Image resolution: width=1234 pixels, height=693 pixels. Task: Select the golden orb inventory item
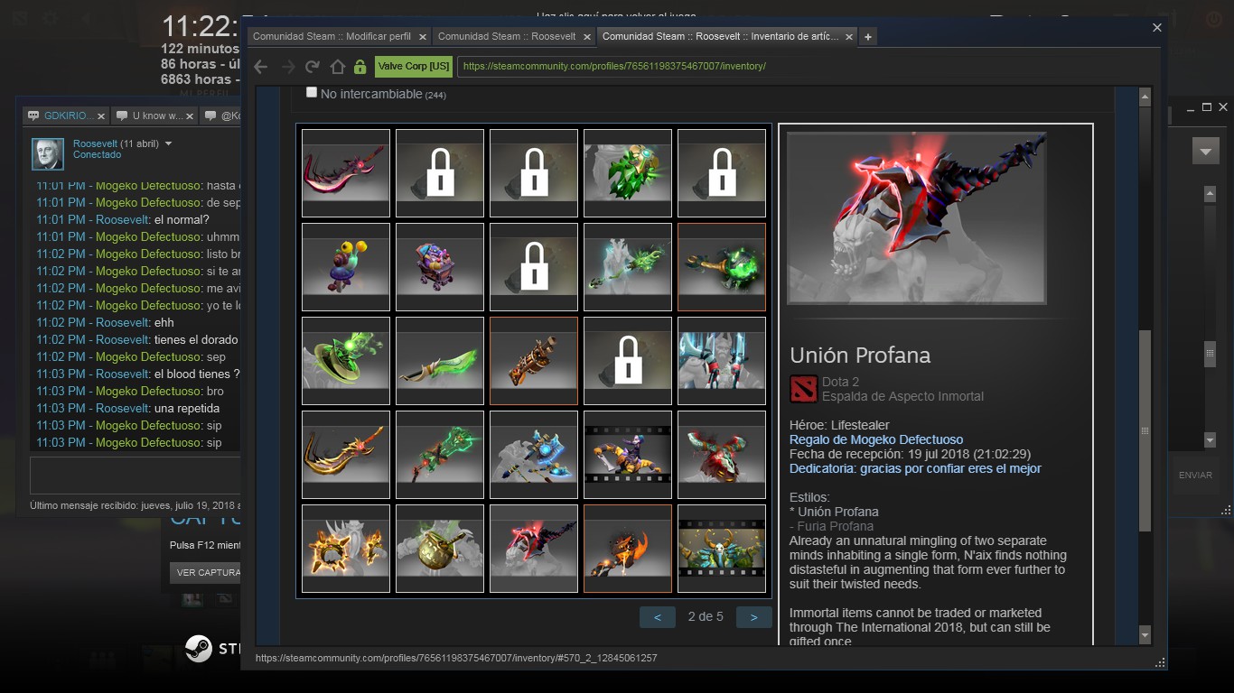(440, 549)
